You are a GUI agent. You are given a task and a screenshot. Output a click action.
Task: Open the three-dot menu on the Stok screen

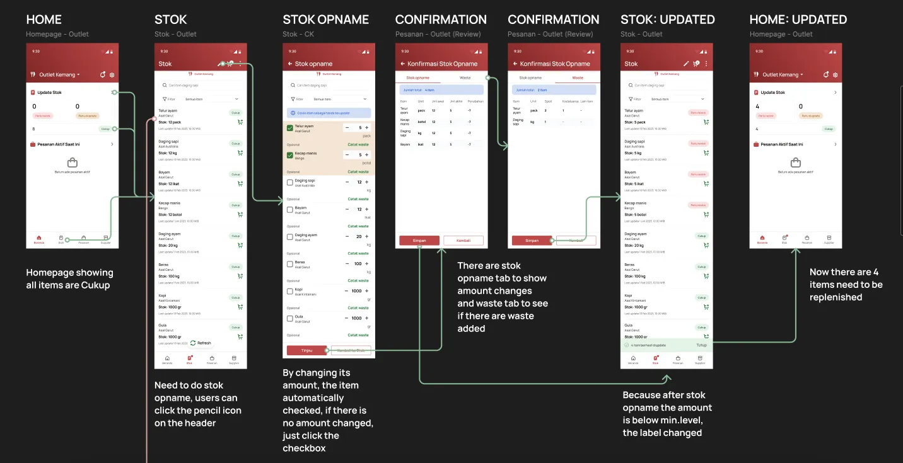240,64
